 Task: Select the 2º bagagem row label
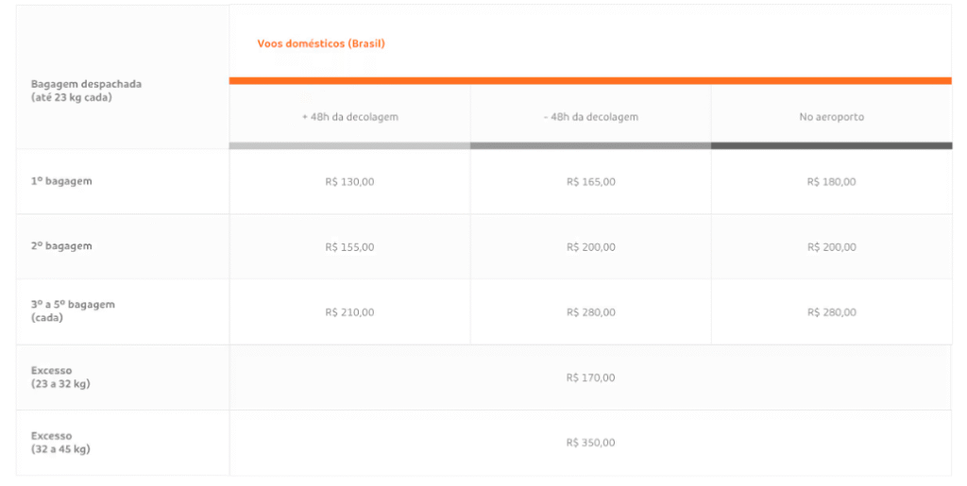click(61, 245)
